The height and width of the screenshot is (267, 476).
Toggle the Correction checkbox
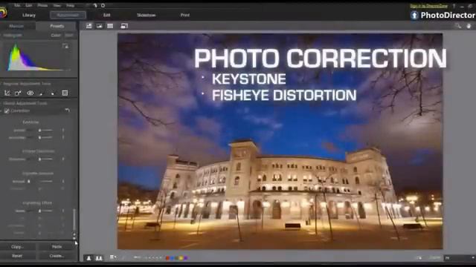pos(7,111)
